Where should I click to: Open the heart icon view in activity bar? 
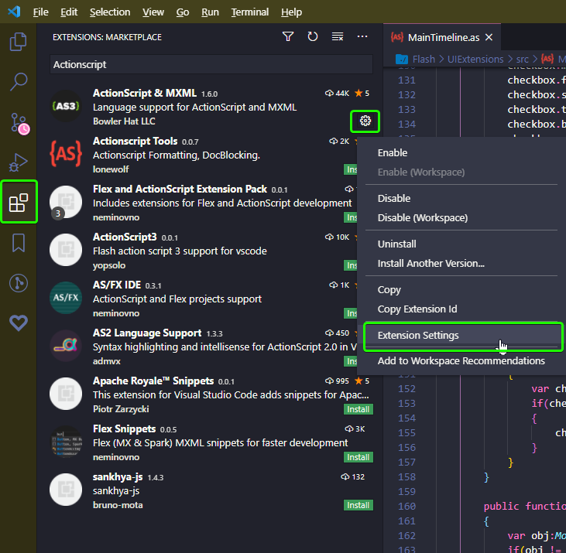pyautogui.click(x=19, y=323)
